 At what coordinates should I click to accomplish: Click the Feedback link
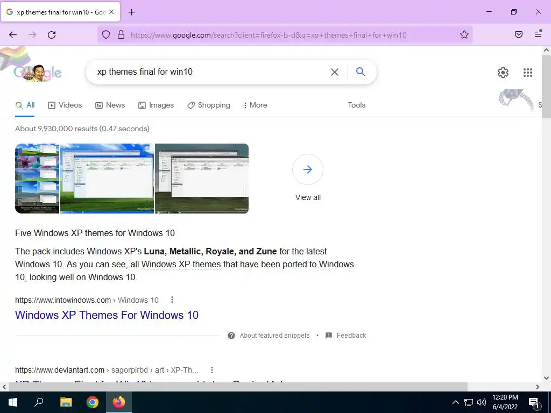click(351, 336)
